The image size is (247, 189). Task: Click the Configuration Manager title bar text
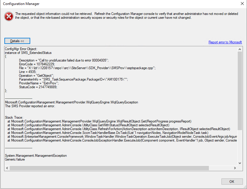[x=21, y=4]
